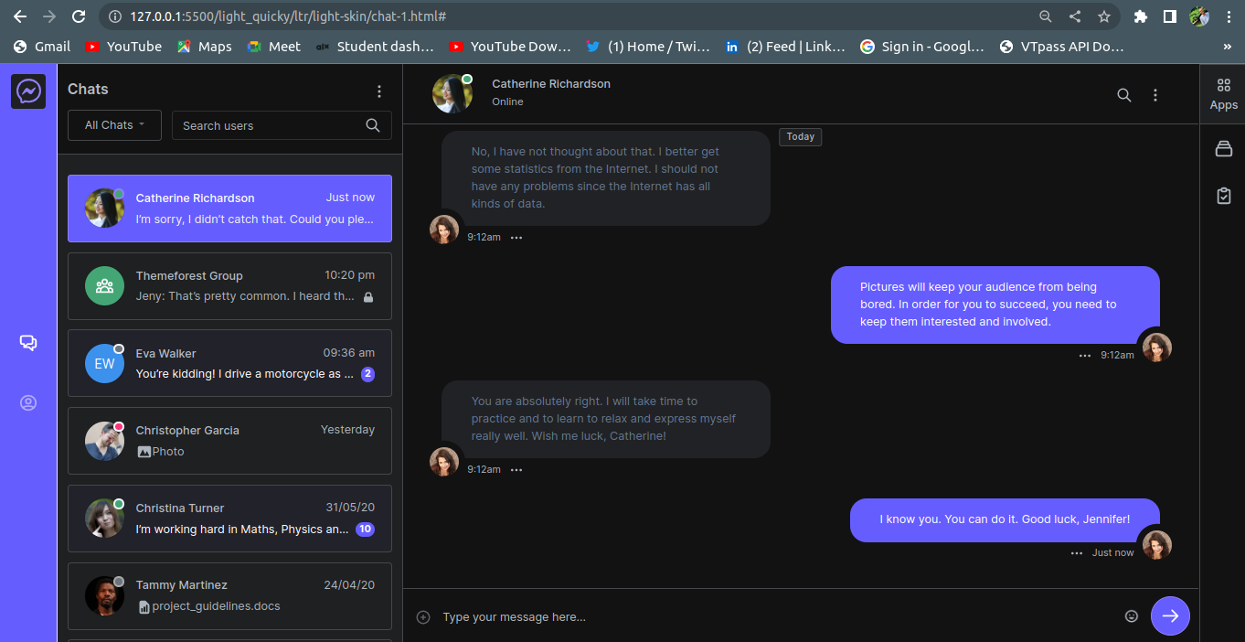Open Eva Walker conversation
Image resolution: width=1245 pixels, height=642 pixels.
click(229, 363)
